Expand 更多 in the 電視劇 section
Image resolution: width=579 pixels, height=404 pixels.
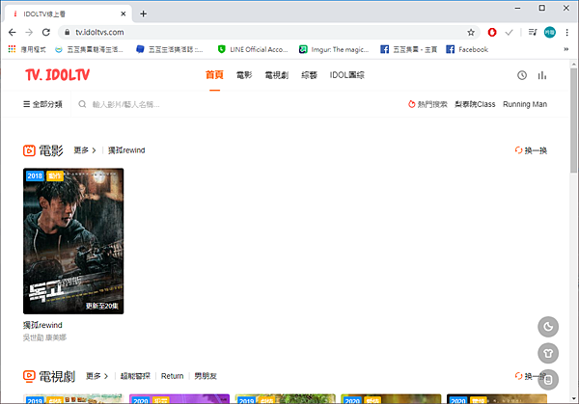97,376
